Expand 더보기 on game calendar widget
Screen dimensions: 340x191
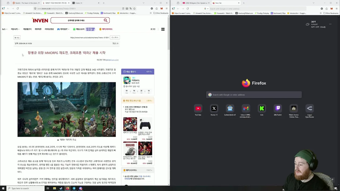149,72
